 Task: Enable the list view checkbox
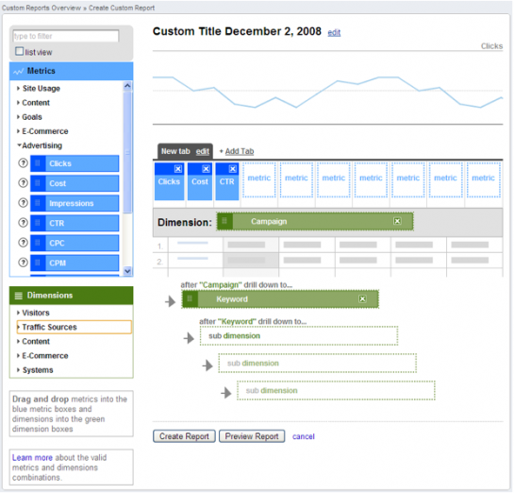point(20,51)
